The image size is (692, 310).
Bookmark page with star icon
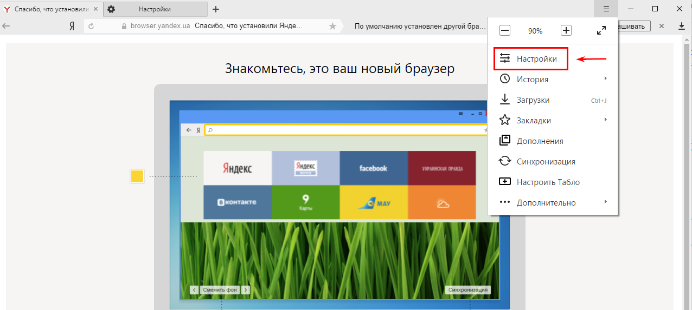pos(332,26)
